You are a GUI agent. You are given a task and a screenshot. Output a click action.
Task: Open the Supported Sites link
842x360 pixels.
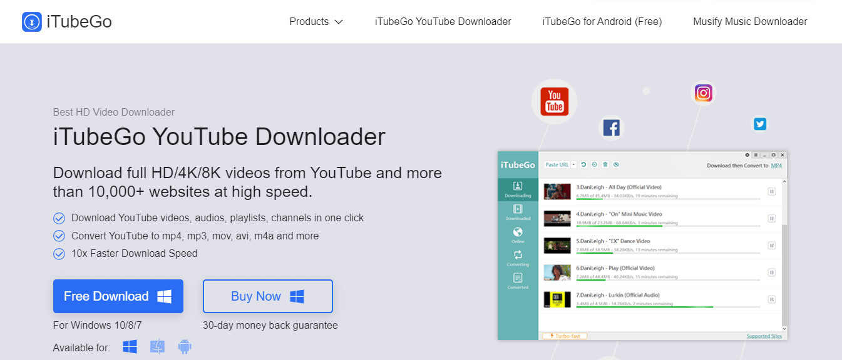(764, 336)
